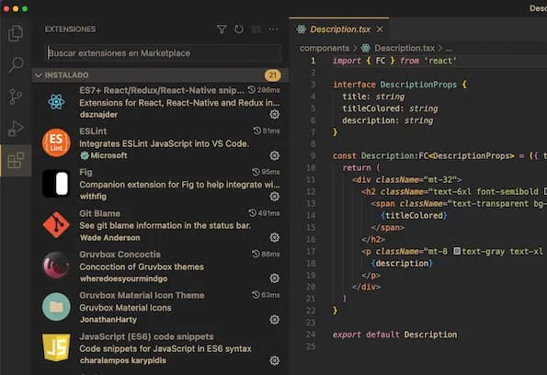This screenshot has width=547, height=375.
Task: Click line number 9 in editor gutter
Action: [313, 155]
